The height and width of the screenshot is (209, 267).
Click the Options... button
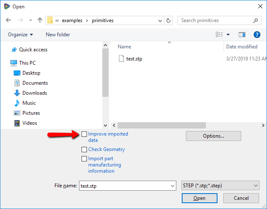tap(213, 136)
